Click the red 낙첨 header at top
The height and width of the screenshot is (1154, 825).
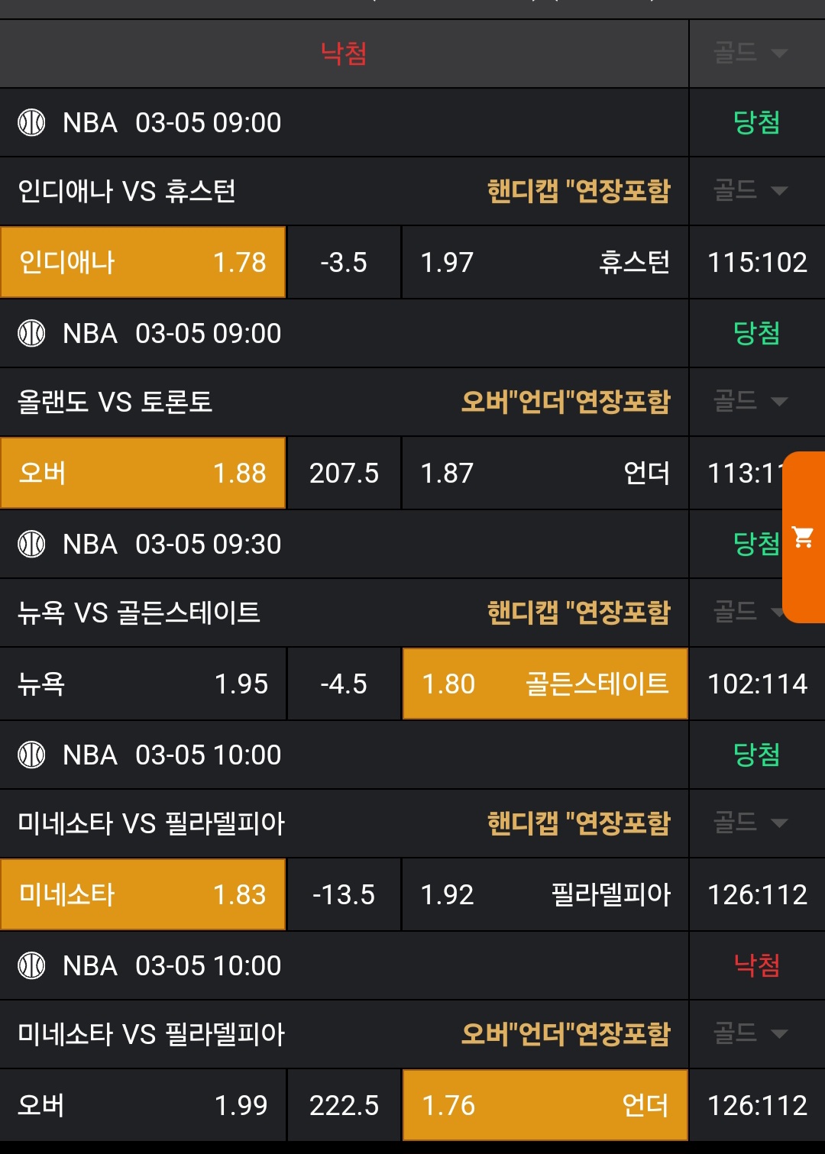point(344,53)
